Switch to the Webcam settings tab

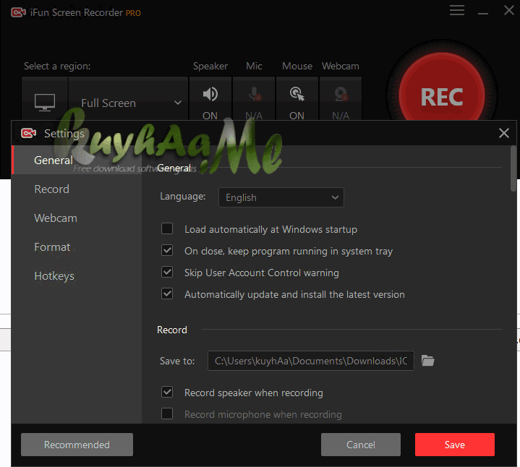click(77, 218)
